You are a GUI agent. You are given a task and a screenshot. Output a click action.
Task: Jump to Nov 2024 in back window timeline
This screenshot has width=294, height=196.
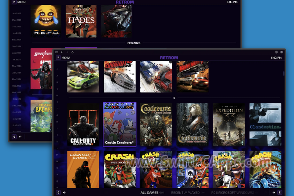tap(17, 40)
